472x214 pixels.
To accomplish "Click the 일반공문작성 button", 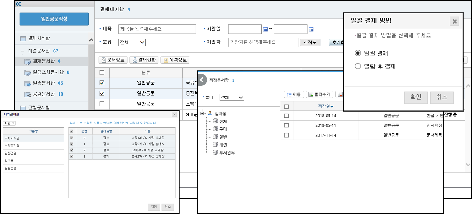I will 54,19.
